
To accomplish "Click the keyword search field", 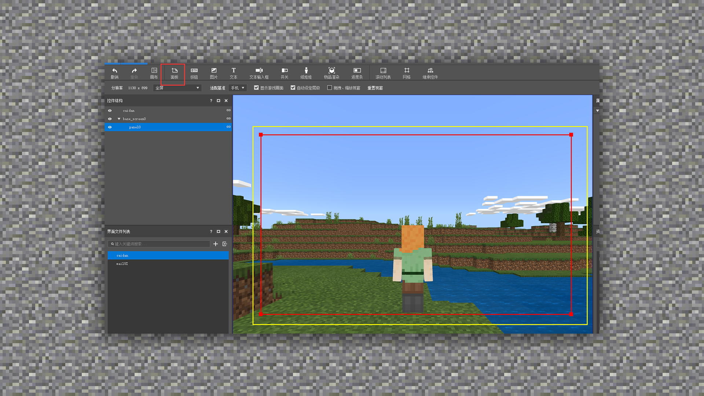I will click(x=159, y=244).
